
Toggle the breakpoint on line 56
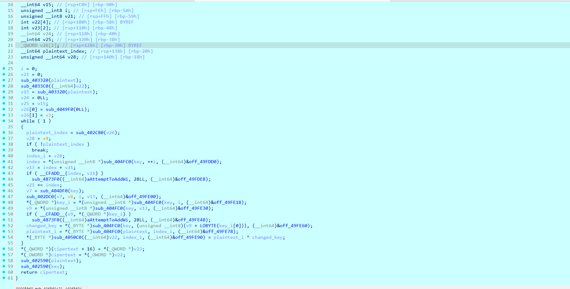tap(3, 249)
